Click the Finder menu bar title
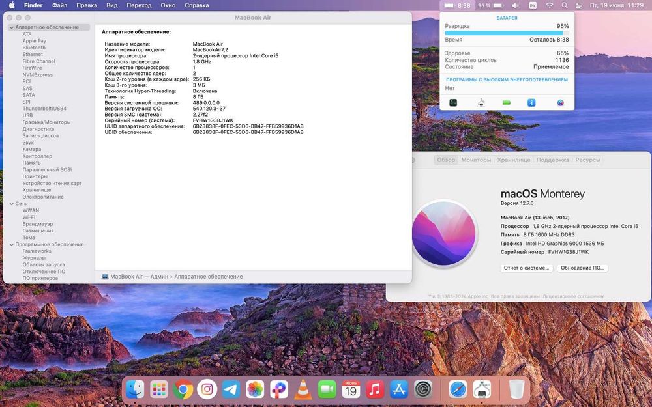Image resolution: width=652 pixels, height=407 pixels. [x=33, y=5]
